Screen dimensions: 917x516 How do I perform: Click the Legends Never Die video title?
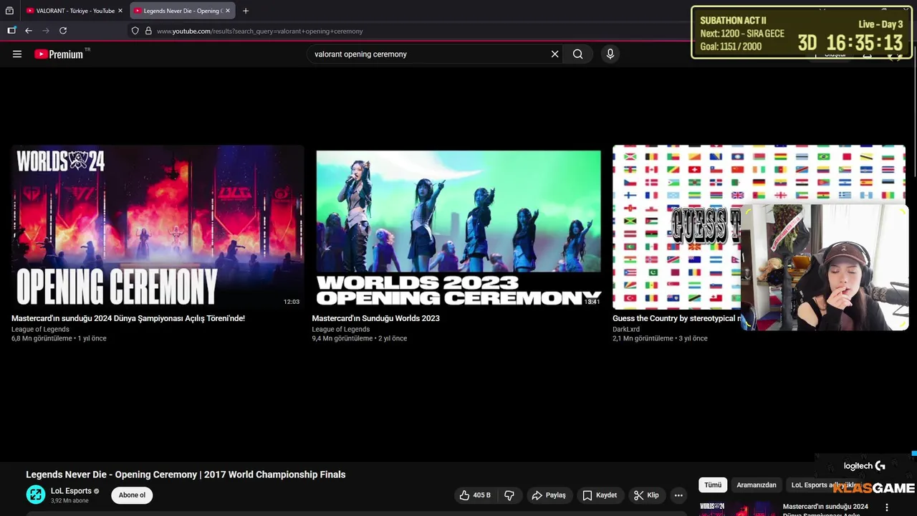tap(186, 474)
